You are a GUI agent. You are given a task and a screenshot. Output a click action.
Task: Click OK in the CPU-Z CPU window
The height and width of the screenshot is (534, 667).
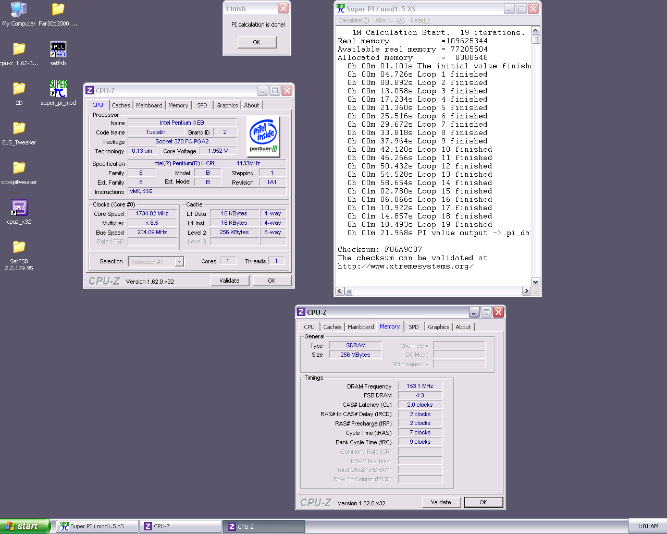coord(272,281)
